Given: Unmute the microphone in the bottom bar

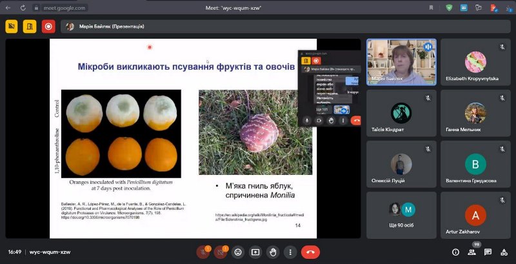Looking at the screenshot, I should coord(204,252).
